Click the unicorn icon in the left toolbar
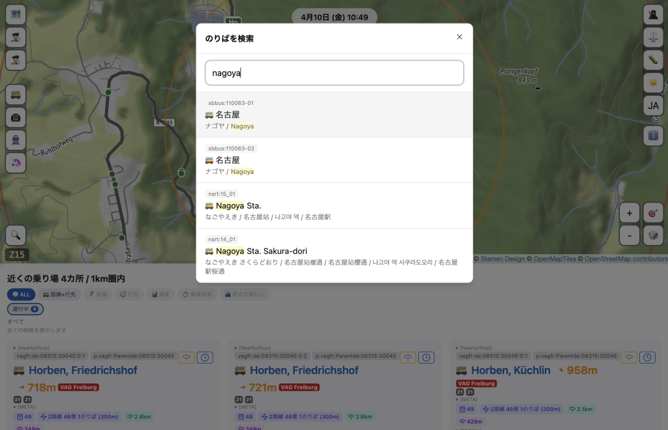668x430 pixels. pos(16,162)
